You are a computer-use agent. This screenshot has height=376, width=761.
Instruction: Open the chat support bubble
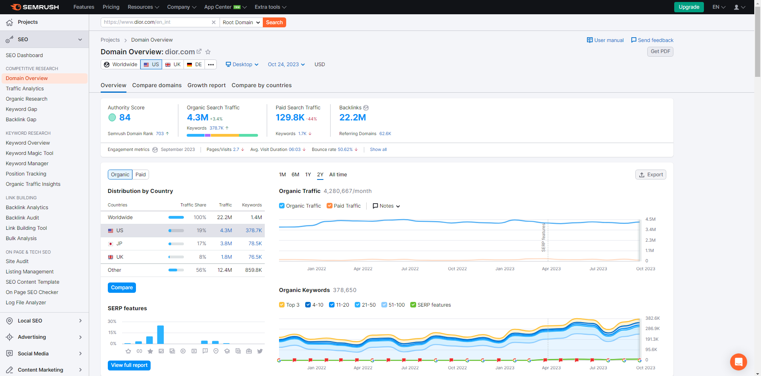coord(738,362)
